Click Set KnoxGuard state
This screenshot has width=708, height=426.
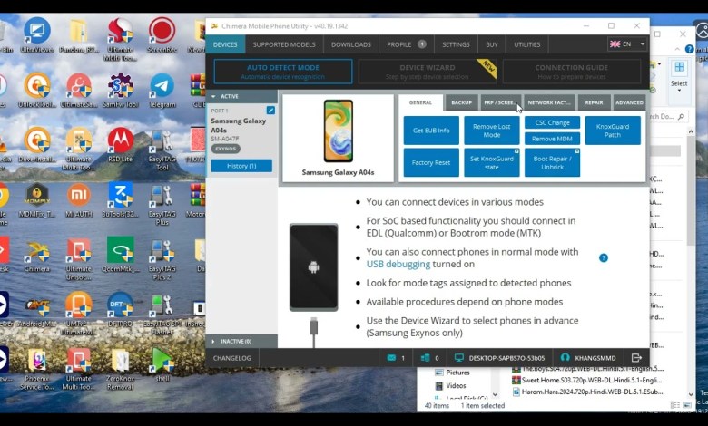tap(491, 162)
